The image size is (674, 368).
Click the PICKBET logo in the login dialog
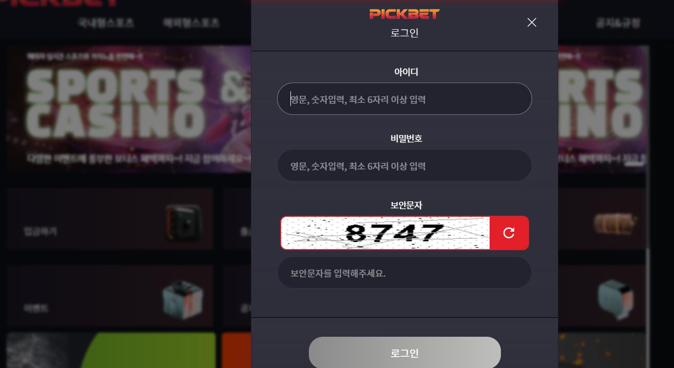tap(405, 14)
